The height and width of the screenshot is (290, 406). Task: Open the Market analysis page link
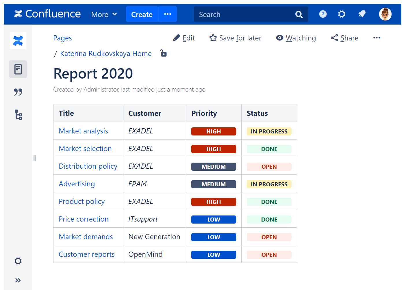click(83, 131)
